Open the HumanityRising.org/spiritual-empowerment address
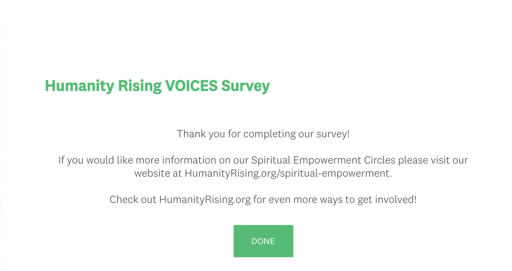Viewport: 512px width, 271px height. (287, 173)
